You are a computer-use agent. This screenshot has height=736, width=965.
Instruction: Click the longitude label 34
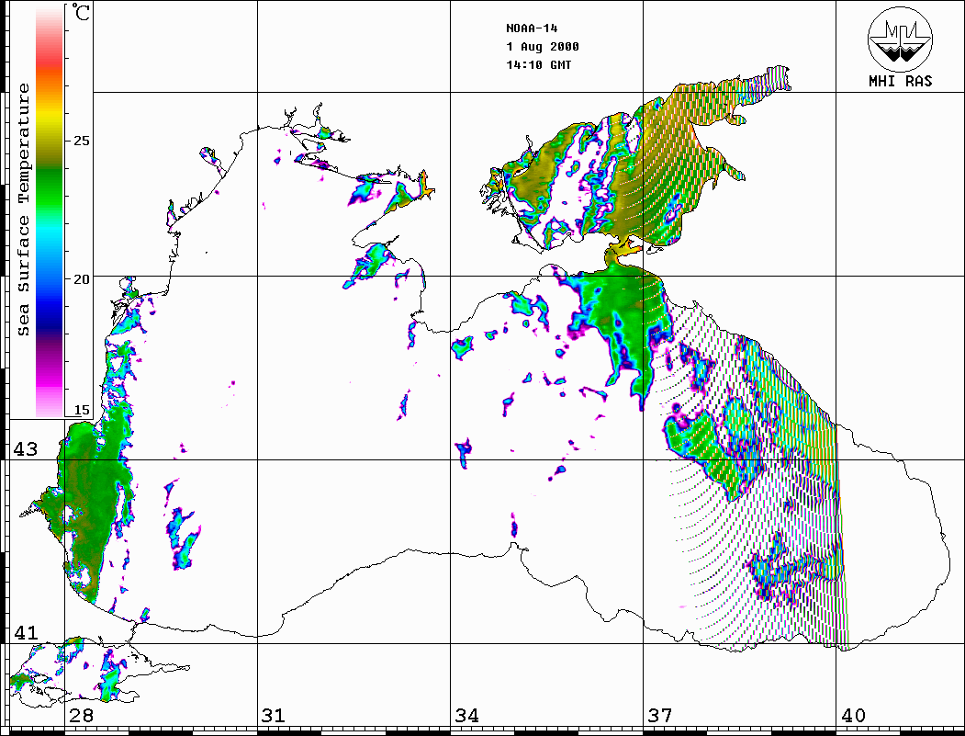466,716
